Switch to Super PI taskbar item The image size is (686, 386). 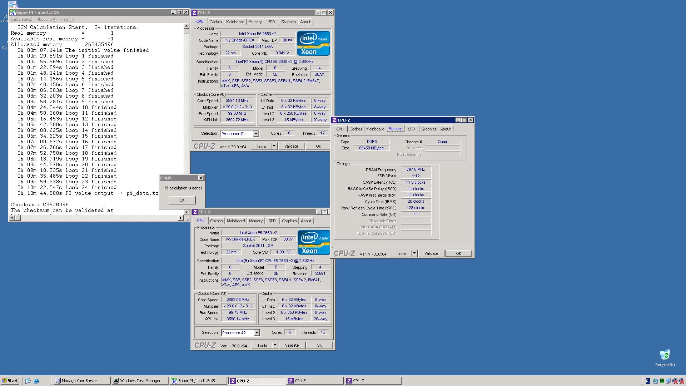[x=198, y=381]
